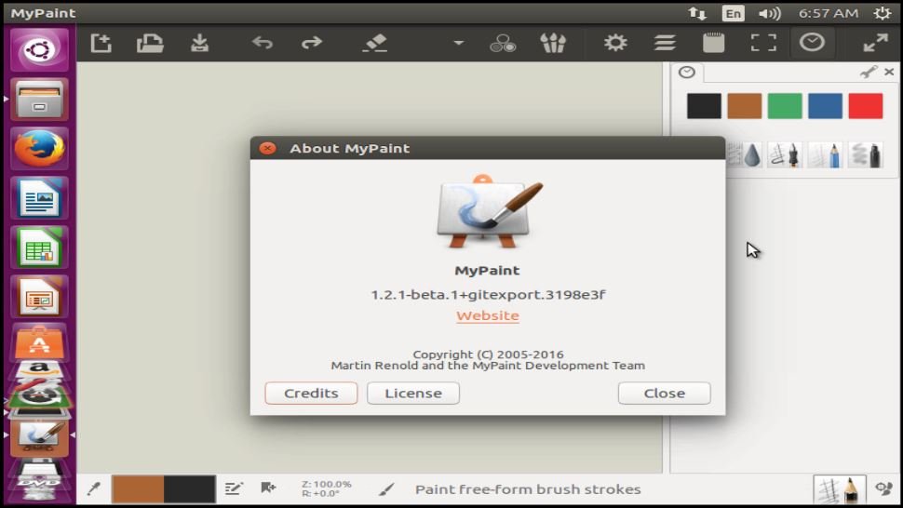Select the ink pen recent brush
Screen dimensions: 903x508
(x=785, y=154)
